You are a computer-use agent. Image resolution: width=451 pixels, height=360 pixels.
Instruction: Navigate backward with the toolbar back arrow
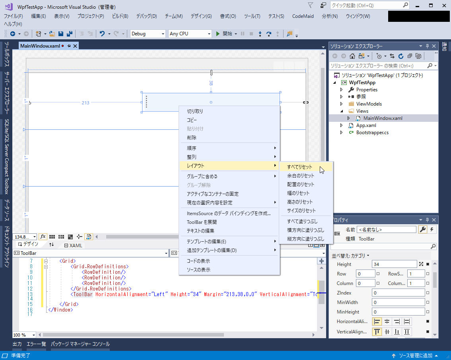[x=13, y=34]
